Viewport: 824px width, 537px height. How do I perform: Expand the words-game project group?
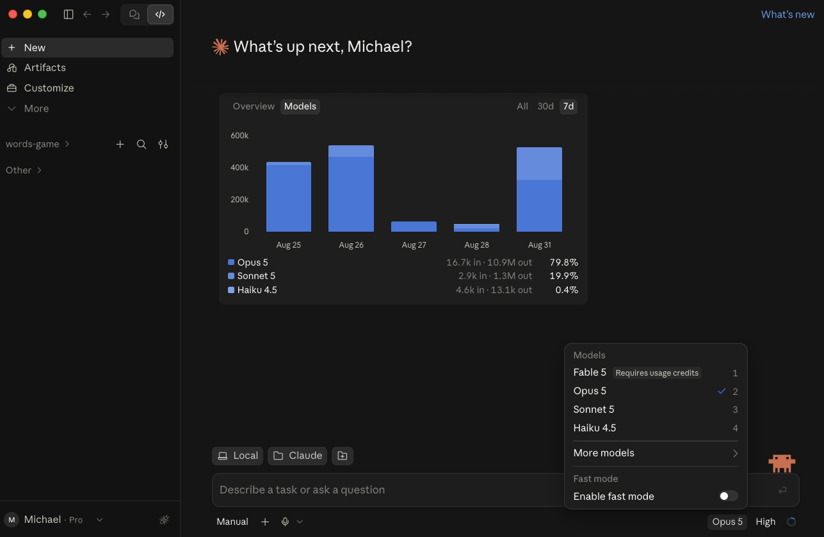38,144
